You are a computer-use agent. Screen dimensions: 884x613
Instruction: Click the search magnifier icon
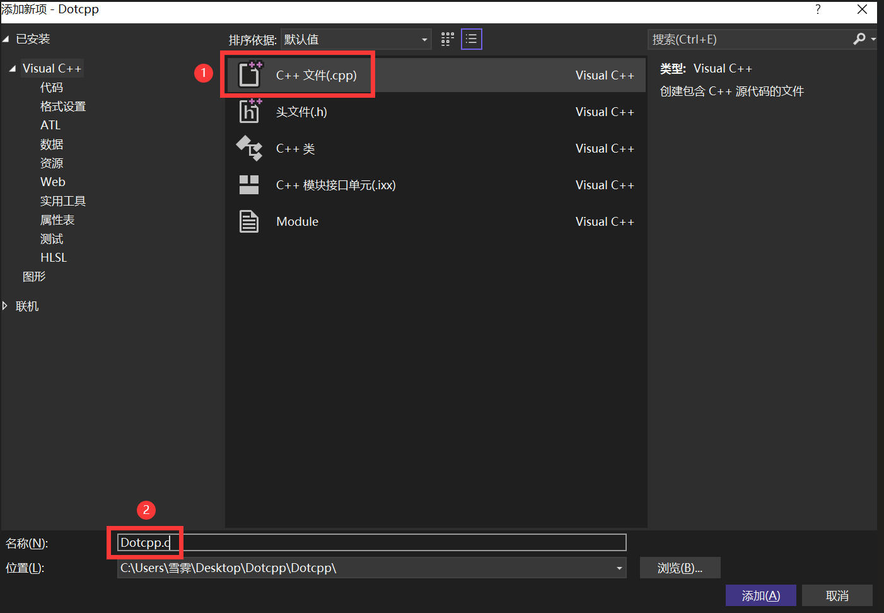pos(859,39)
